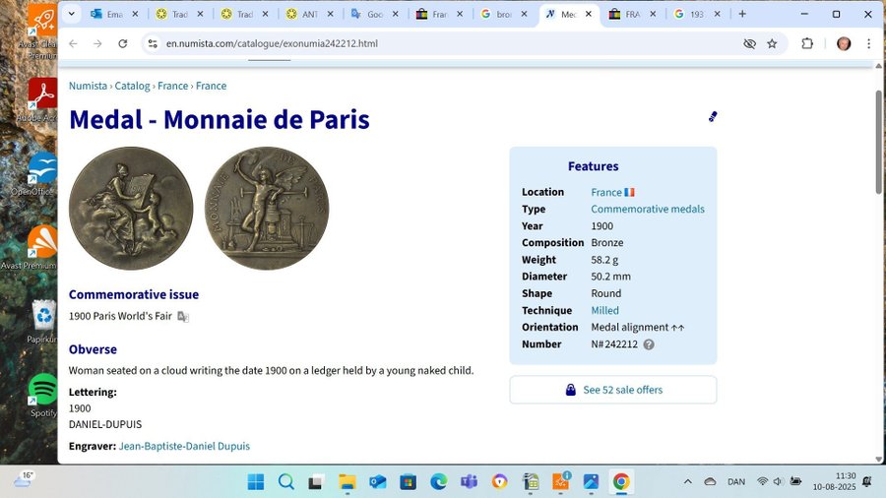Expand the system tray hidden icons chevron
Image resolution: width=886 pixels, height=498 pixels.
[687, 482]
